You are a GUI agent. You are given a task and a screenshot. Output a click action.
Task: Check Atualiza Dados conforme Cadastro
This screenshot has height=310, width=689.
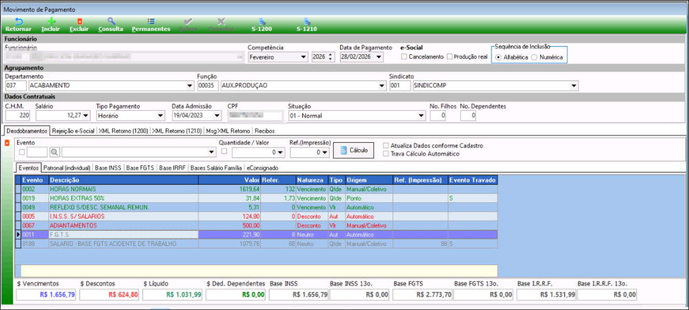click(386, 146)
